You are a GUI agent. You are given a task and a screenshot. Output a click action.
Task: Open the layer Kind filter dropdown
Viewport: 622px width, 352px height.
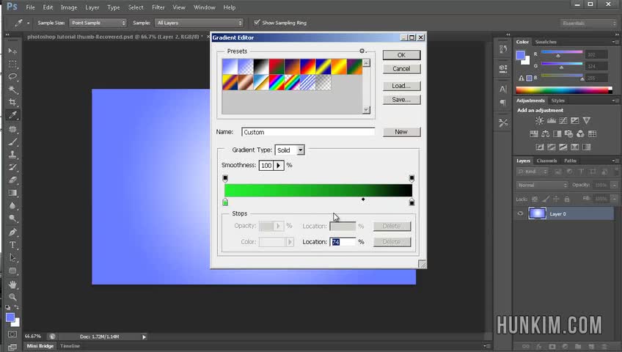pyautogui.click(x=532, y=172)
